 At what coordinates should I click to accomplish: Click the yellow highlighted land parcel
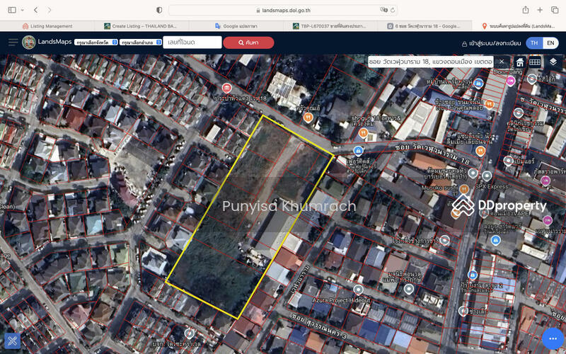(x=249, y=217)
